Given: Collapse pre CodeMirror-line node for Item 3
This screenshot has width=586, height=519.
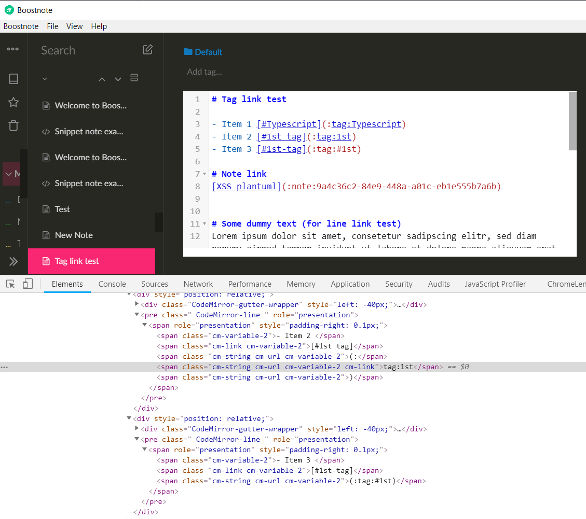Looking at the screenshot, I should 137,439.
